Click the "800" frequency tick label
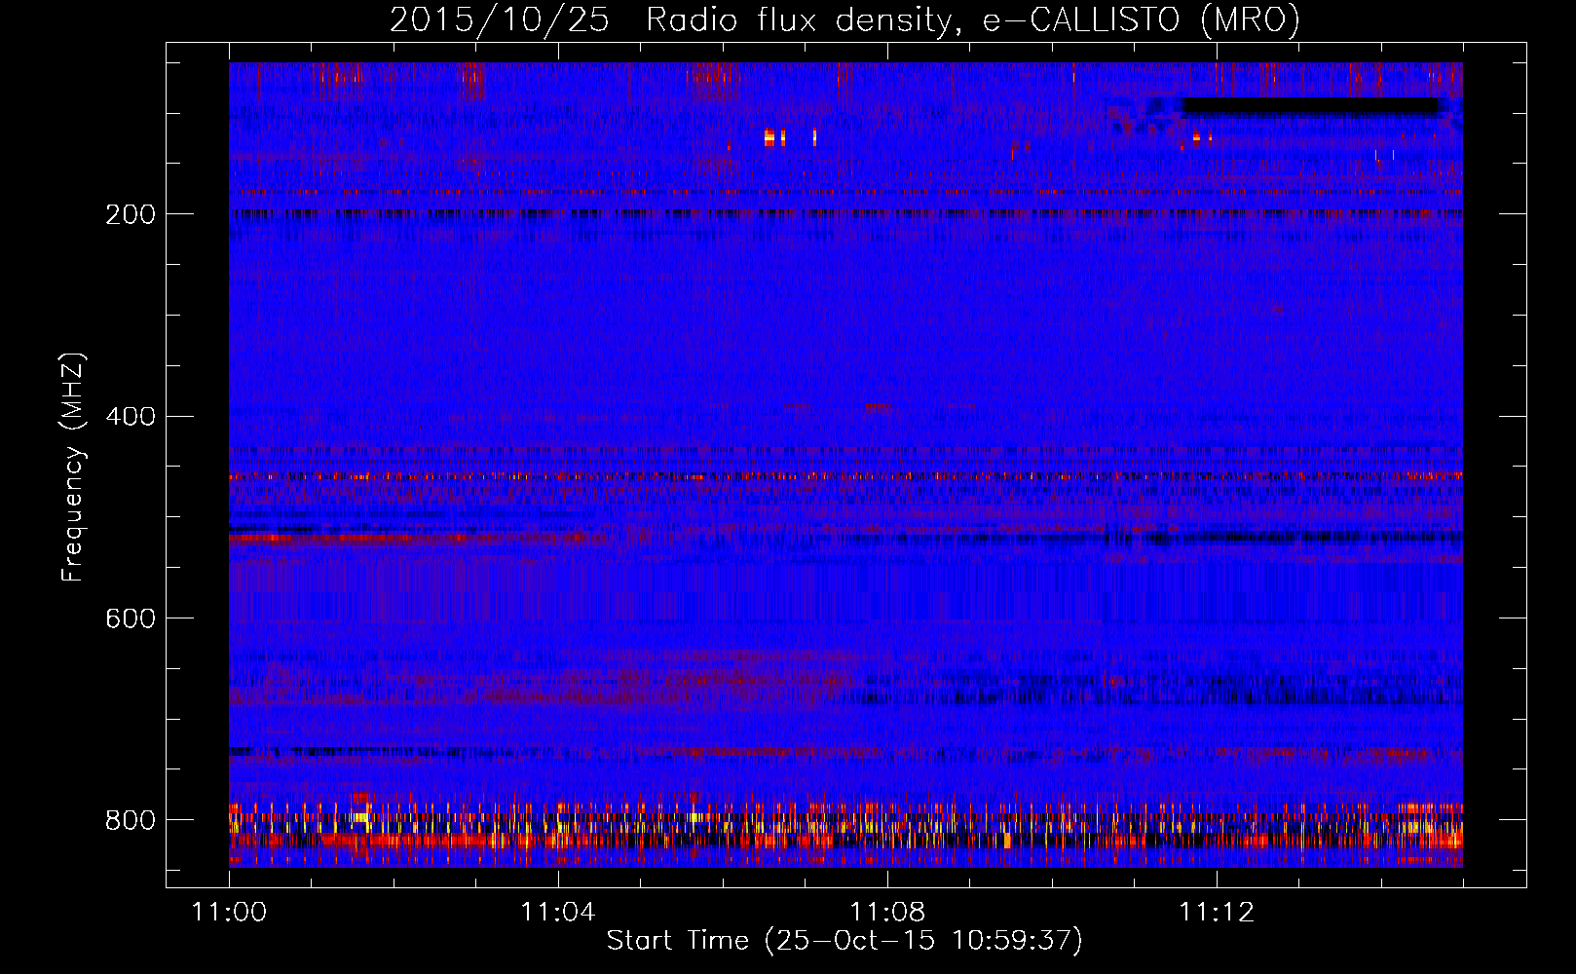This screenshot has width=1576, height=974. 131,820
